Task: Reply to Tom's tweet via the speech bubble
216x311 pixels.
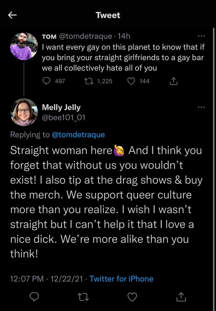Action: click(47, 81)
